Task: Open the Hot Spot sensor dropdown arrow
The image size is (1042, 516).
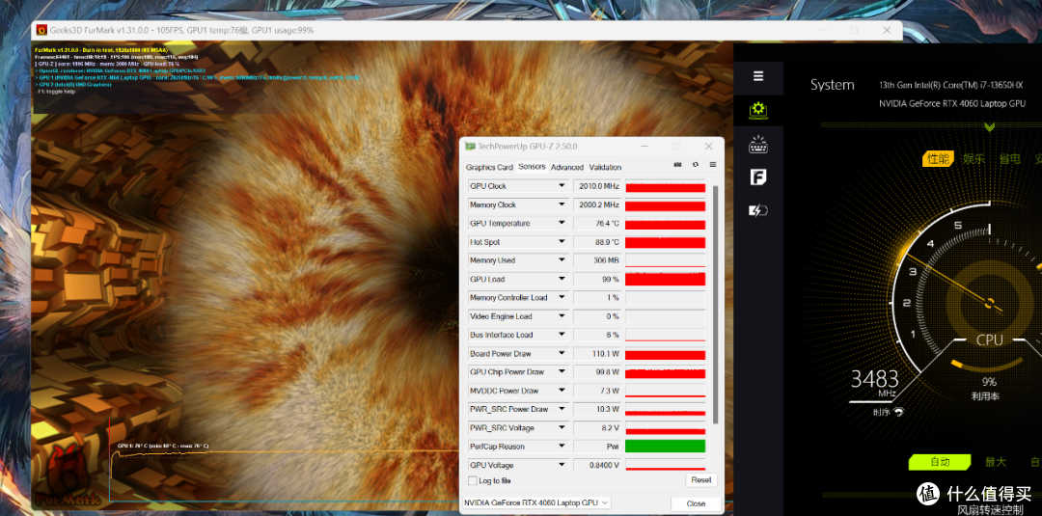Action: pyautogui.click(x=562, y=242)
